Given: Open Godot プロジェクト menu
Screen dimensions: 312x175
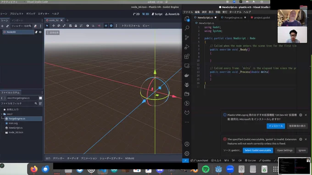Looking at the screenshot, I should click(17, 14).
